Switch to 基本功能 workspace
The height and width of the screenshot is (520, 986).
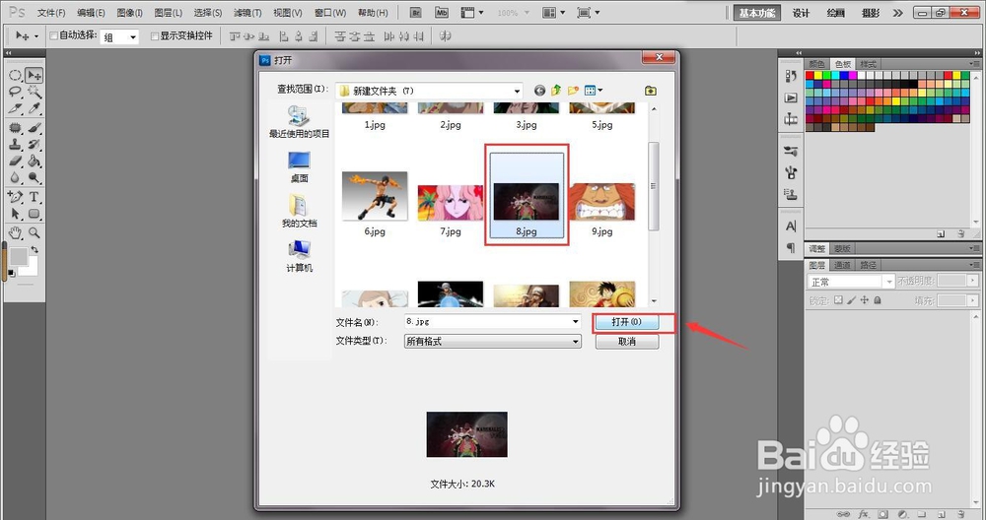[x=757, y=13]
